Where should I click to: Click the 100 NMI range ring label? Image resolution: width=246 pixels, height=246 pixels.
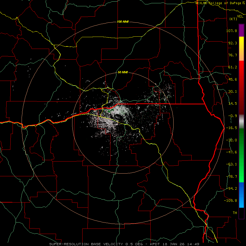click(123, 22)
